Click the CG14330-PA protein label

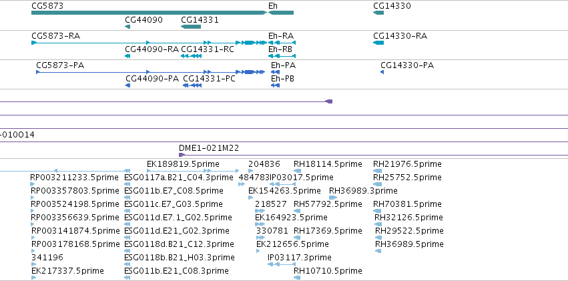pos(407,65)
